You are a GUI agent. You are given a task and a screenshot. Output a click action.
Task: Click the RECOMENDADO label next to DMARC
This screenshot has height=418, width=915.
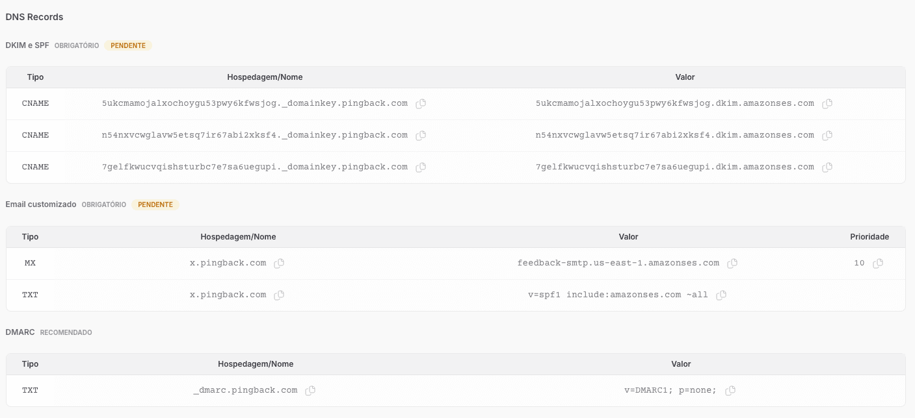[x=66, y=332]
